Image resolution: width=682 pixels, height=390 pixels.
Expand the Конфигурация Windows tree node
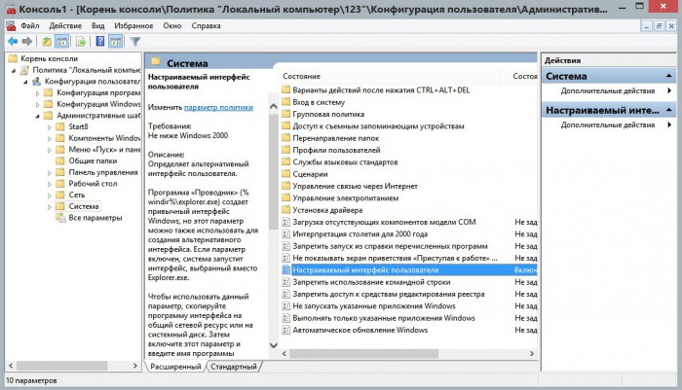[x=37, y=104]
